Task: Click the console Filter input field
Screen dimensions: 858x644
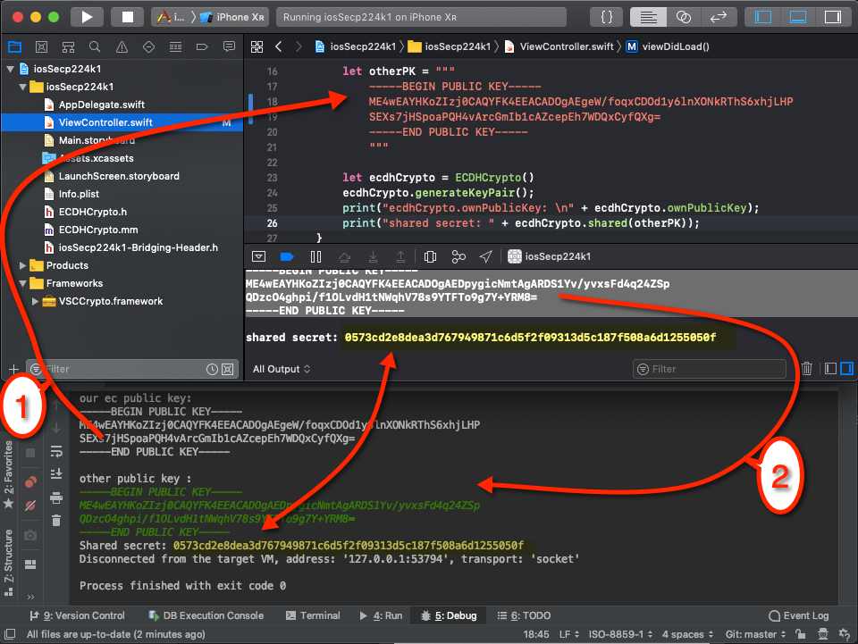Action: pyautogui.click(x=710, y=369)
